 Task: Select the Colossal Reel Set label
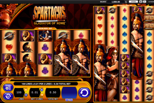(x=124, y=5)
